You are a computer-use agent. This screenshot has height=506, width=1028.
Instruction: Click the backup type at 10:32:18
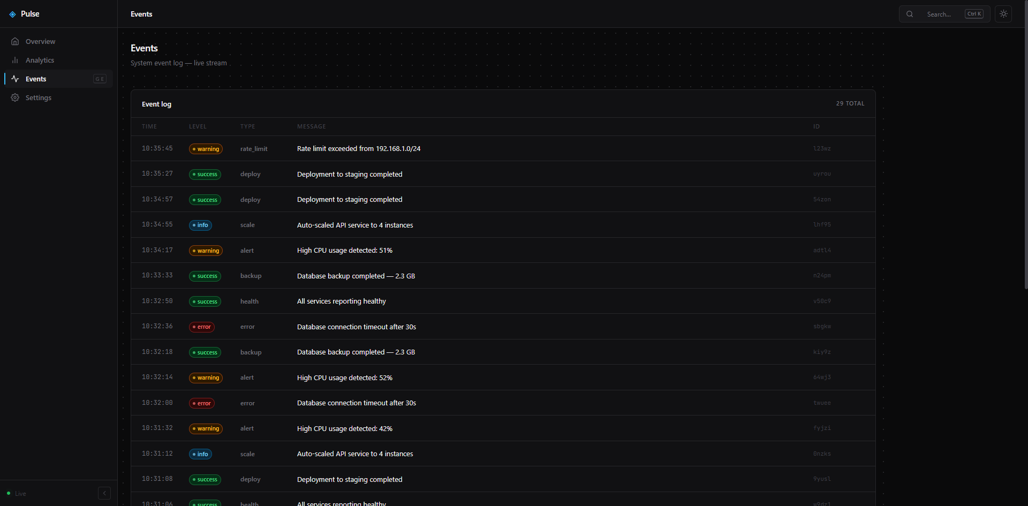pyautogui.click(x=251, y=352)
